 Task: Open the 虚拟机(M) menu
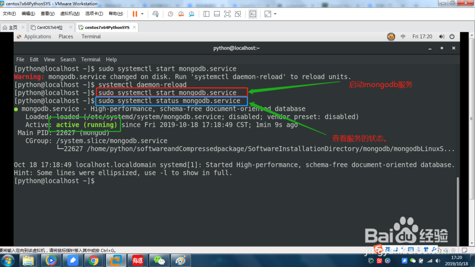coord(70,14)
